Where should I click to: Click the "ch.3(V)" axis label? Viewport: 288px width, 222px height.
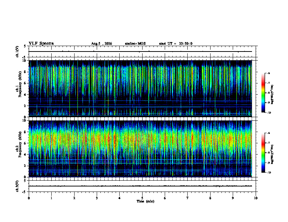click(x=17, y=186)
